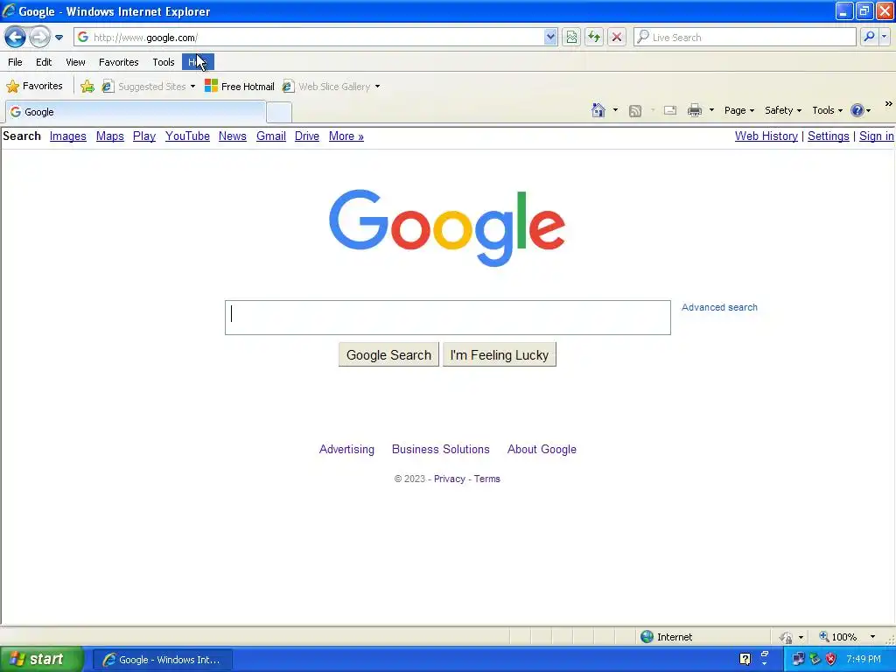This screenshot has width=896, height=672.
Task: Expand the Print options dropdown arrow
Action: (711, 110)
